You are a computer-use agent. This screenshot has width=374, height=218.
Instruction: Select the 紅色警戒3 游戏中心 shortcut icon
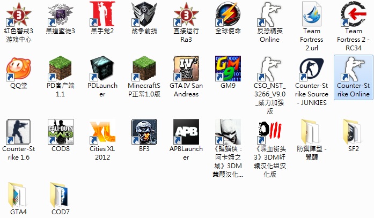[x=19, y=14]
